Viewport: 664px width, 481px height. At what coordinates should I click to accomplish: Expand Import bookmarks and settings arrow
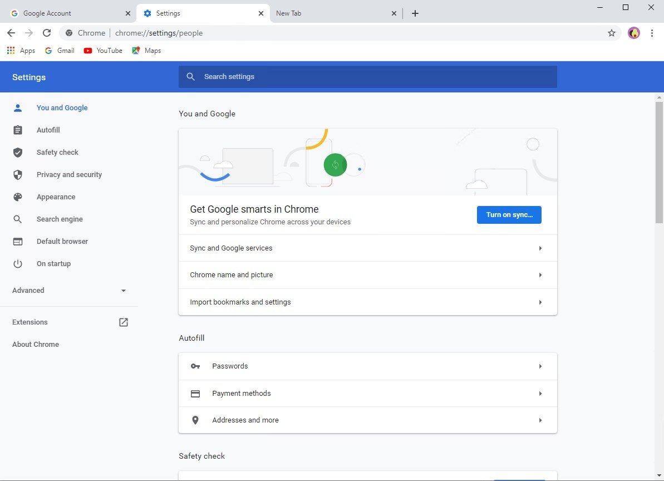540,302
